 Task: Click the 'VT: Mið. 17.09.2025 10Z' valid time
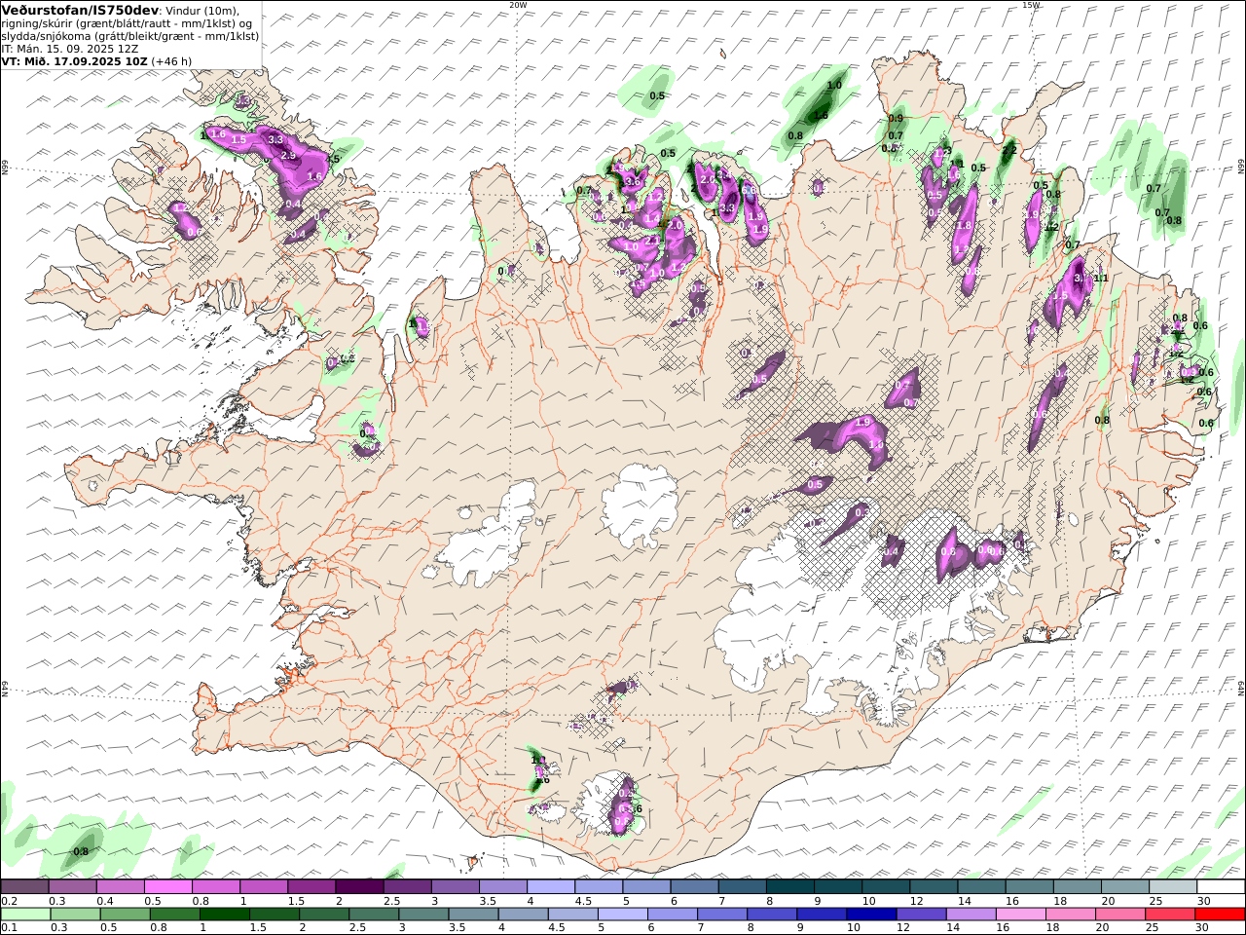(x=74, y=60)
